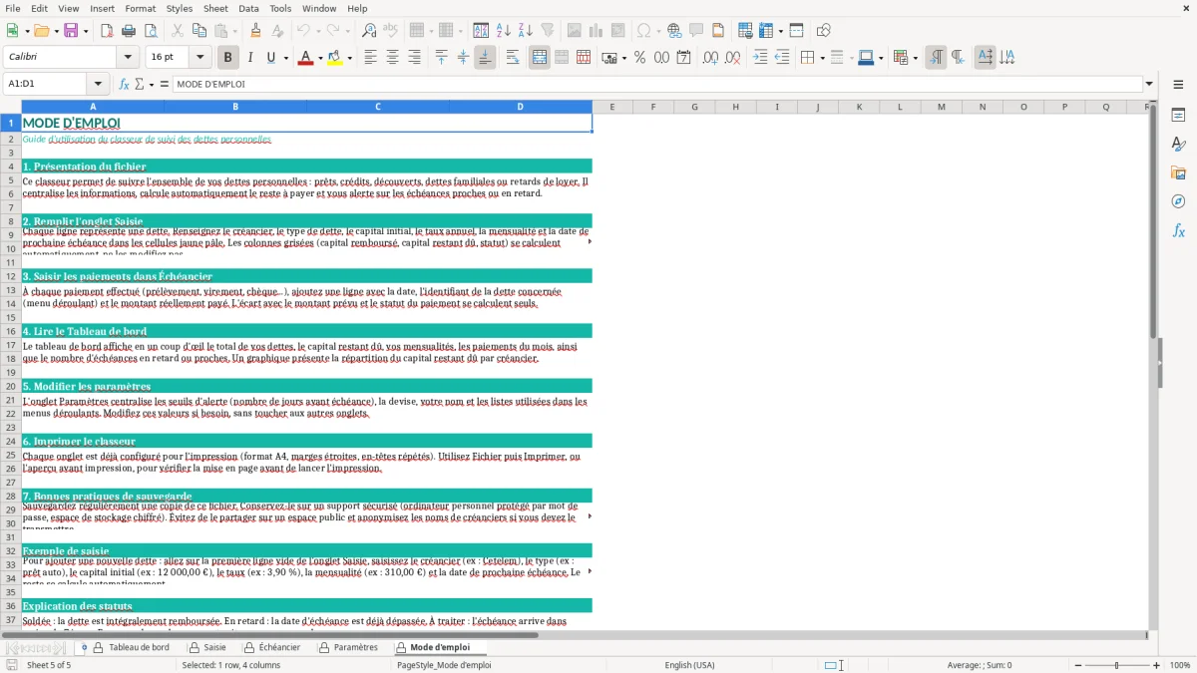Click the column A header
This screenshot has width=1197, height=673.
click(93, 107)
